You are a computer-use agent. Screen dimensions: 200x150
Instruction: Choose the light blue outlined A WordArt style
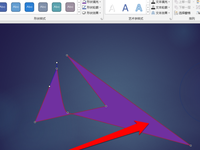tap(139, 8)
